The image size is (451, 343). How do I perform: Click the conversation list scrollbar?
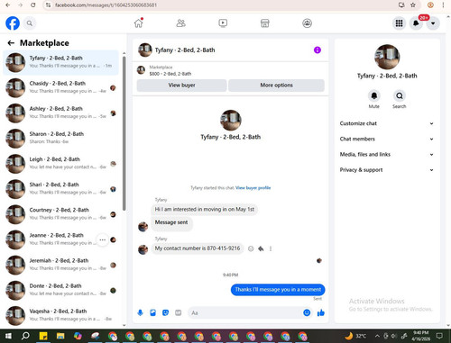tap(124, 132)
